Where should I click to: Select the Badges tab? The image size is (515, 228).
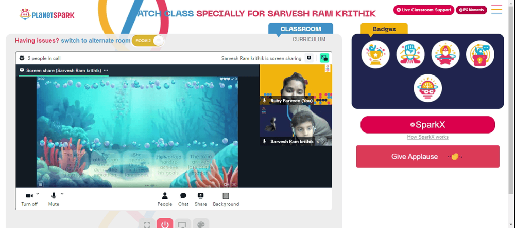[384, 29]
